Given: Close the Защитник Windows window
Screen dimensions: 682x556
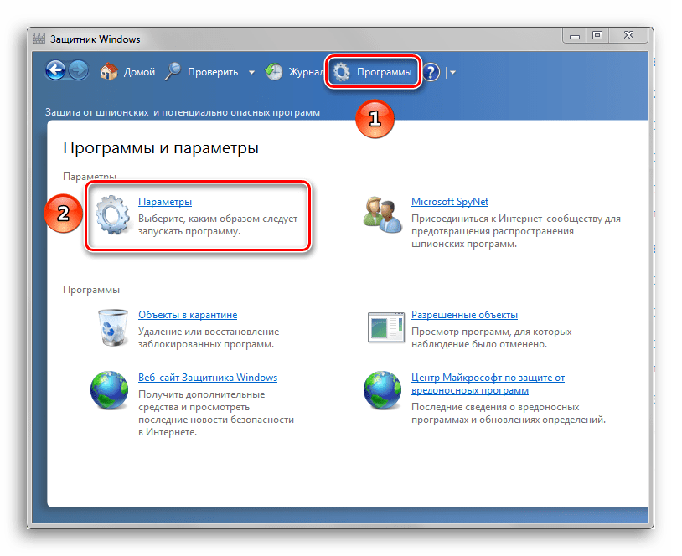Looking at the screenshot, I should 628,36.
